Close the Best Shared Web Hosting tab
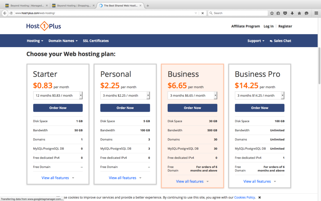 click(140, 6)
